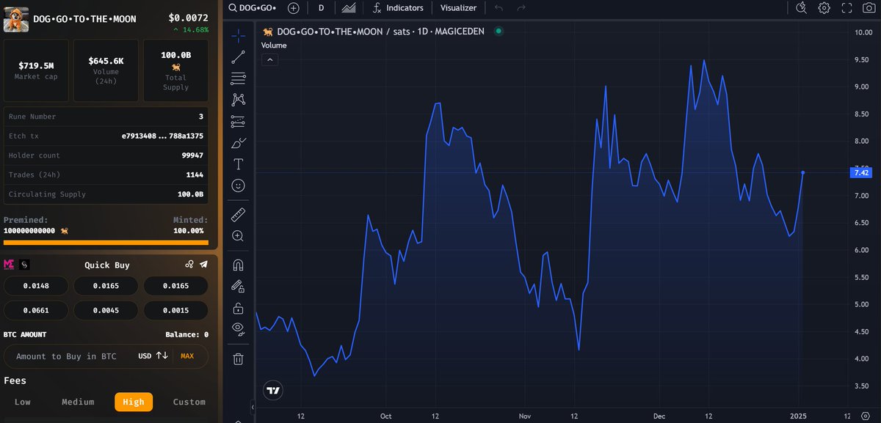881x423 pixels.
Task: Enter fullscreen chart mode
Action: [847, 8]
